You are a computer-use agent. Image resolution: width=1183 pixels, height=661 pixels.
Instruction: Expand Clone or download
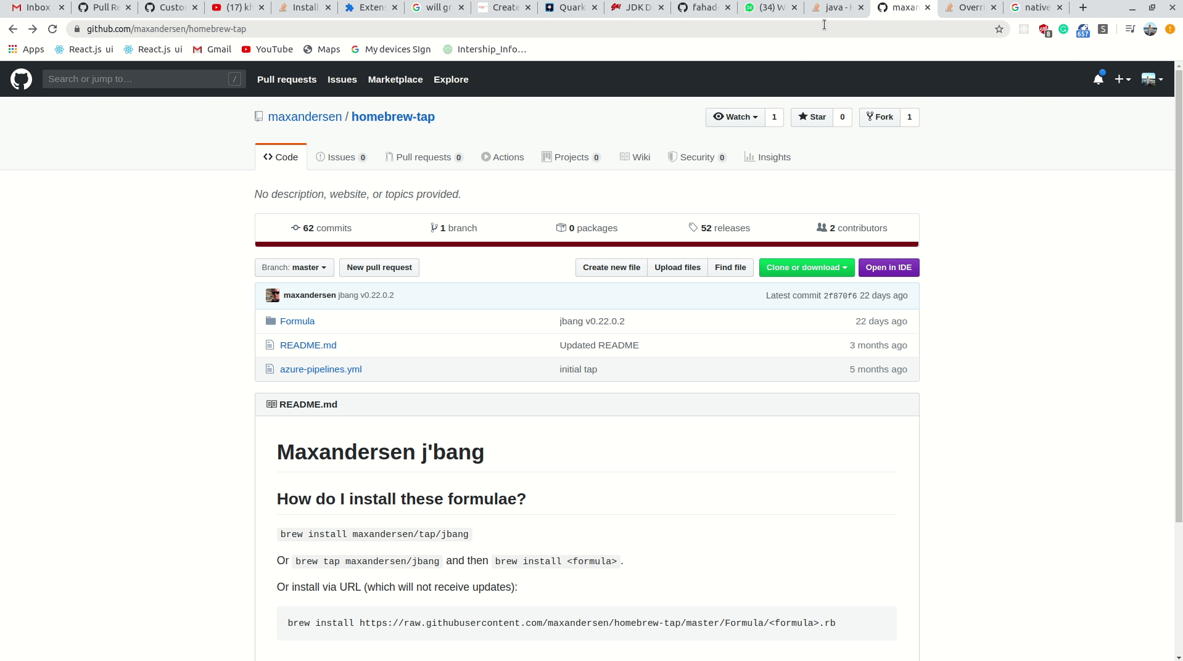click(x=807, y=268)
